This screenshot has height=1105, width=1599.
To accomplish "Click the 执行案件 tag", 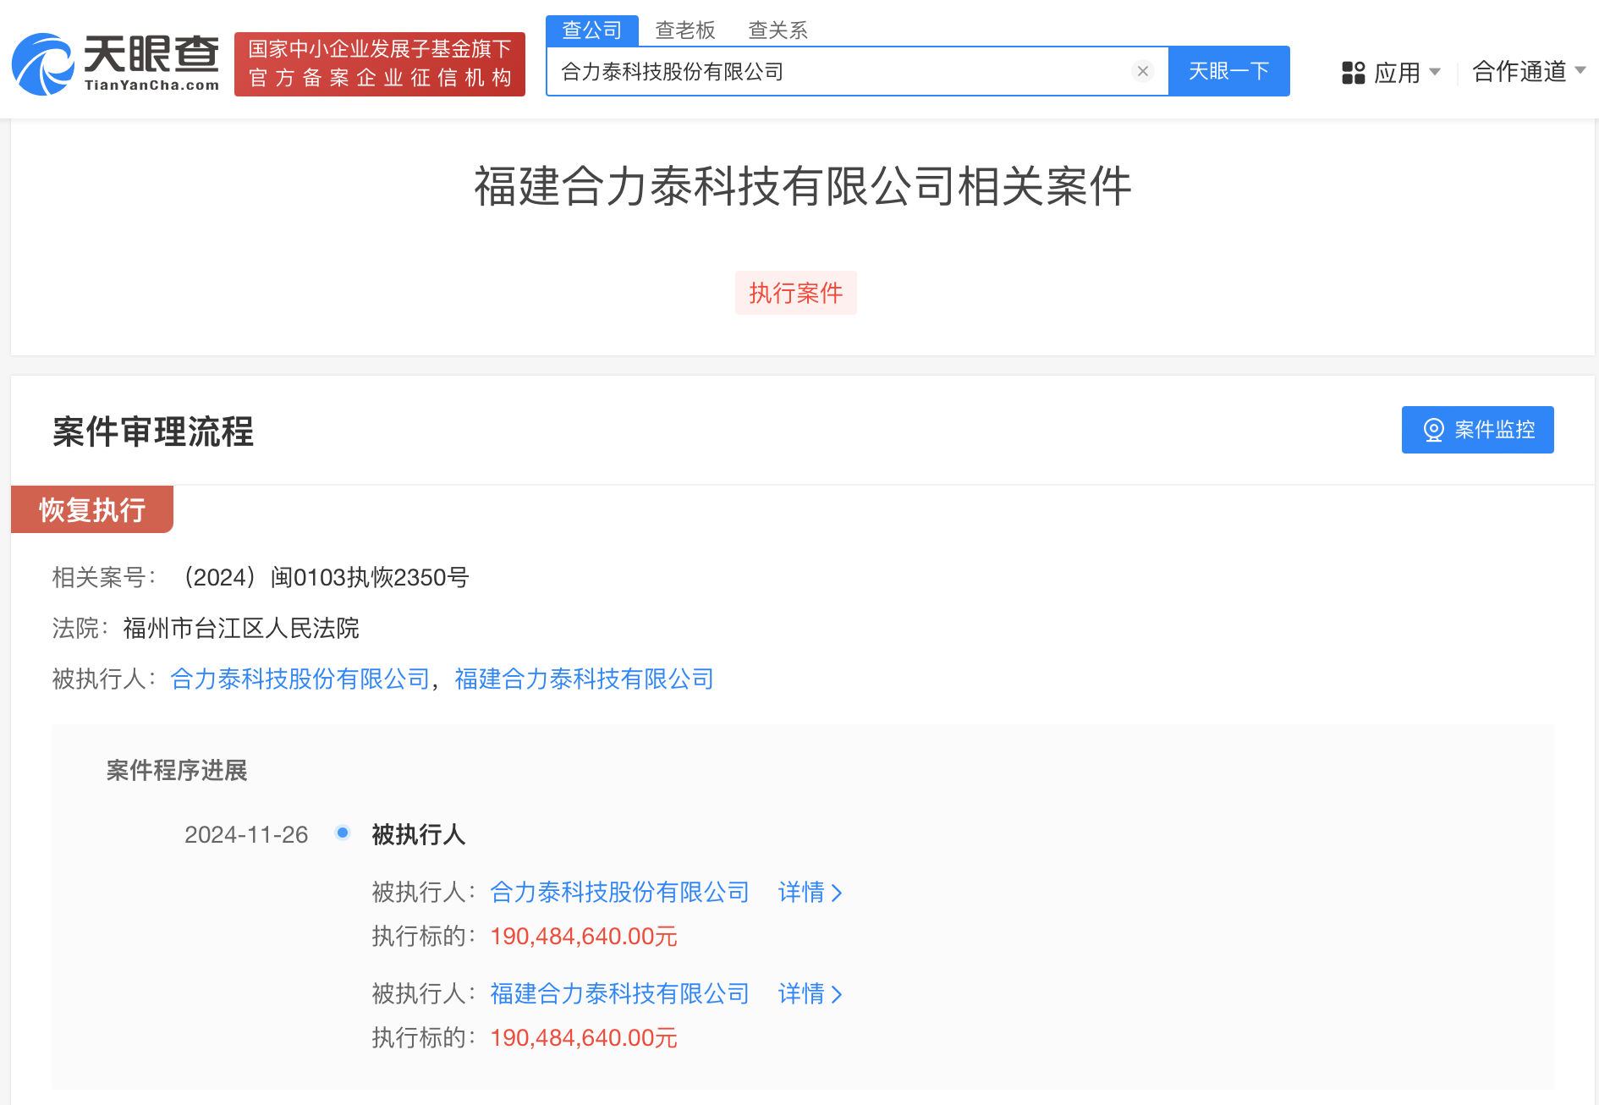I will [795, 293].
